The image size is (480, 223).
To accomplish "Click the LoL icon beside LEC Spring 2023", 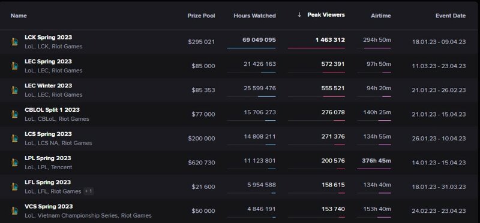I will (x=14, y=66).
